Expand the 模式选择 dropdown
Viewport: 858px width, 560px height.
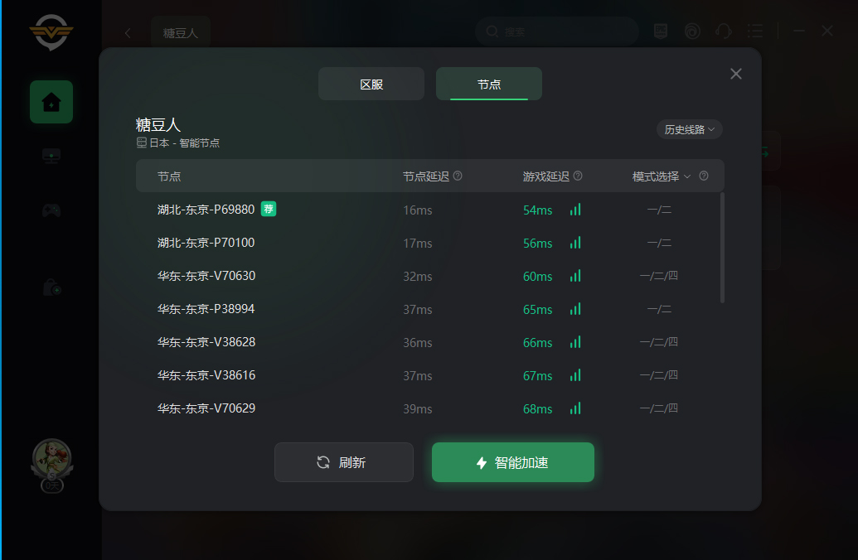click(662, 176)
